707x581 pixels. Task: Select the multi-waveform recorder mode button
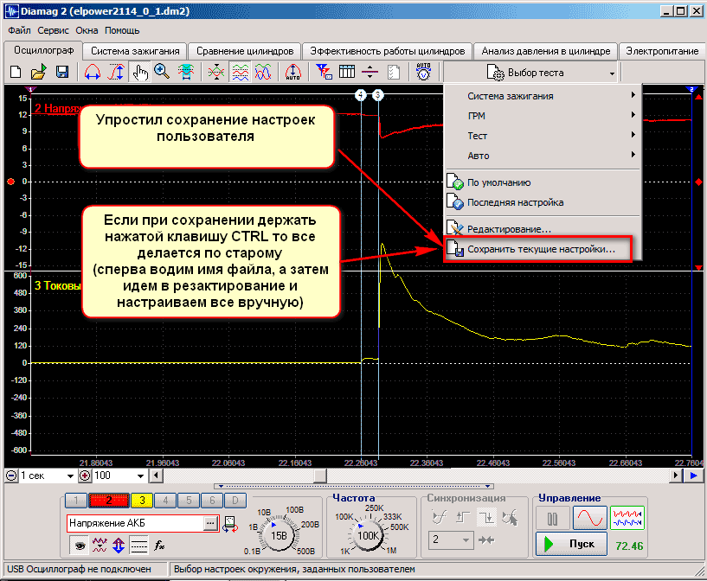627,519
